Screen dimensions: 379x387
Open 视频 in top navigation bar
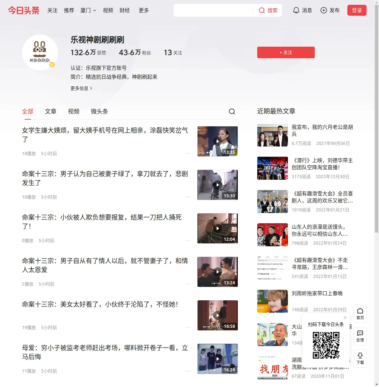[108, 10]
